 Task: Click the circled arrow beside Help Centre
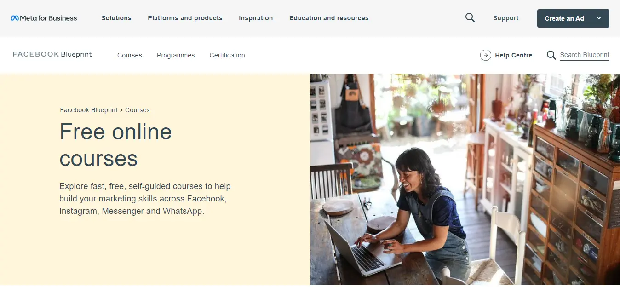485,55
